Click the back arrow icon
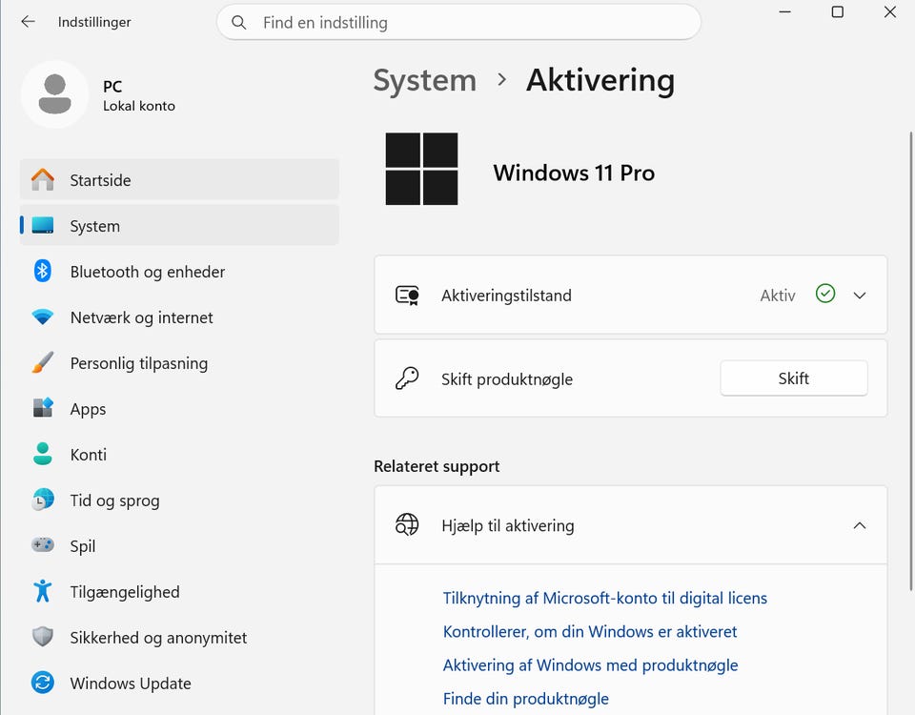 [x=28, y=22]
